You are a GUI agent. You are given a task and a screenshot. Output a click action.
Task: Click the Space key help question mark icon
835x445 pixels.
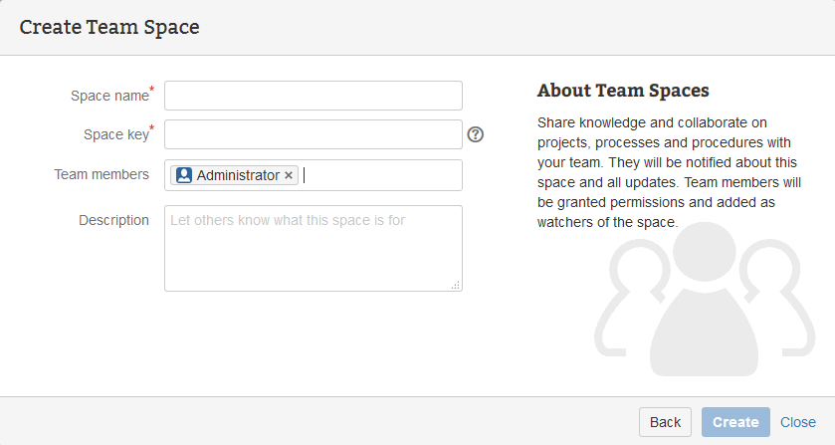(476, 134)
